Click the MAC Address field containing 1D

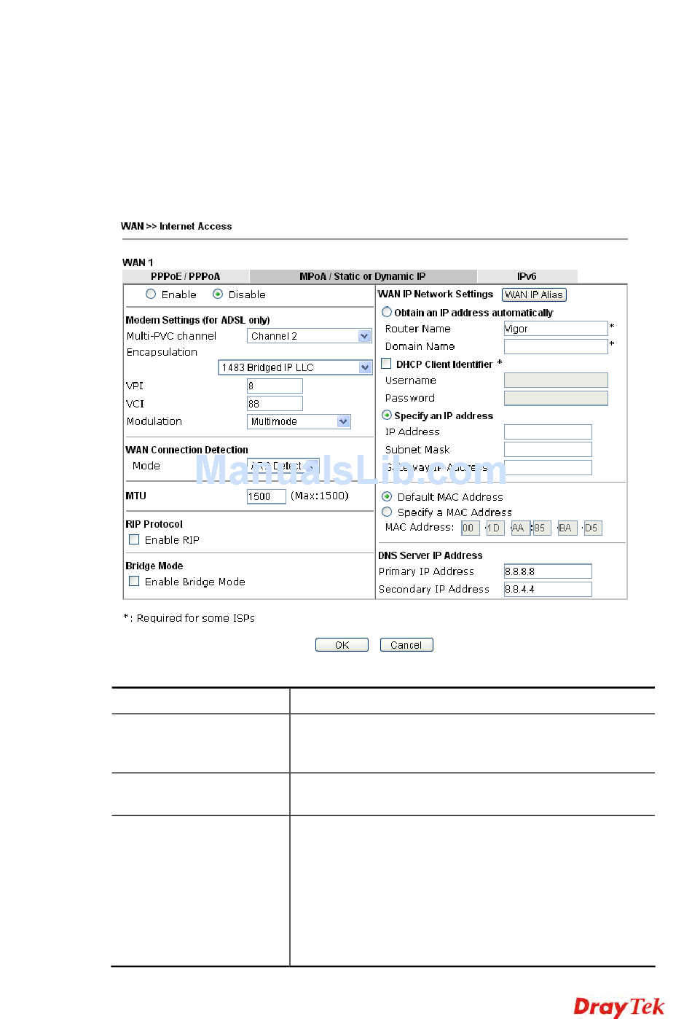pyautogui.click(x=495, y=528)
